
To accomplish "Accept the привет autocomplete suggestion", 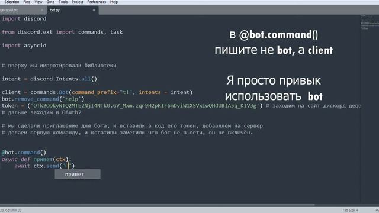I will tap(78, 174).
